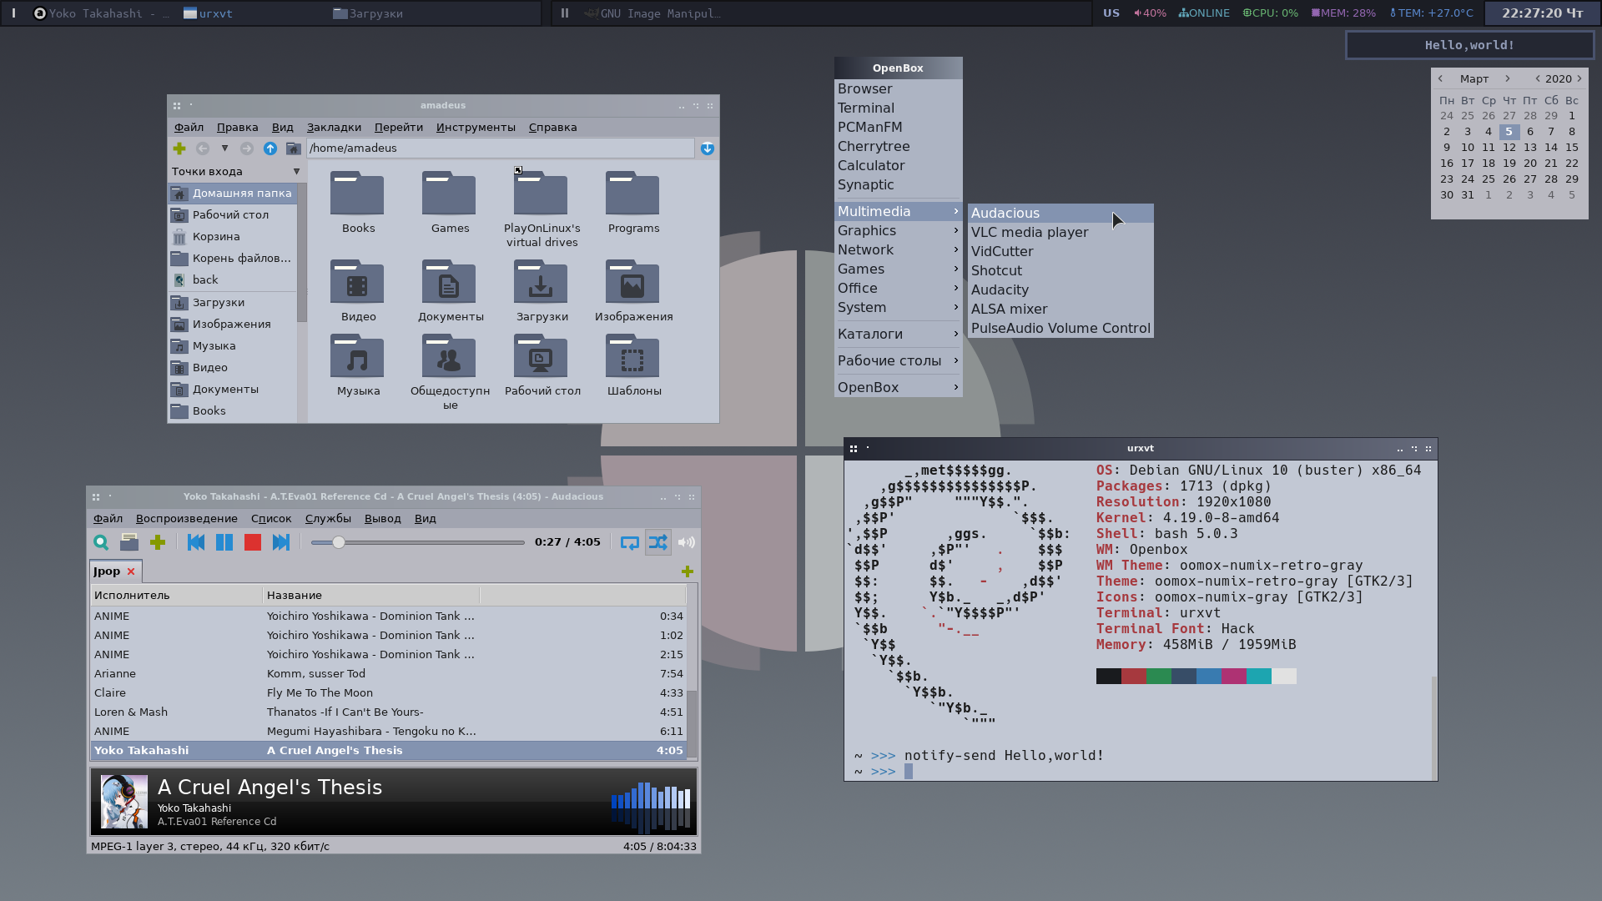Select the ONLINE network status indicator in the top panel

pyautogui.click(x=1204, y=13)
